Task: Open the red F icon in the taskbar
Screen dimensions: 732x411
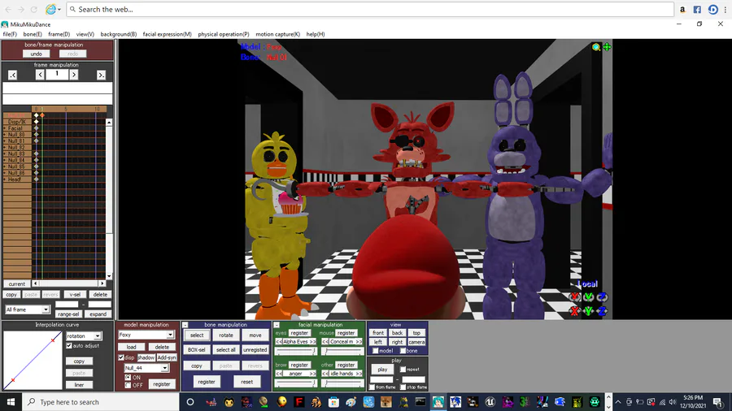Action: (298, 402)
